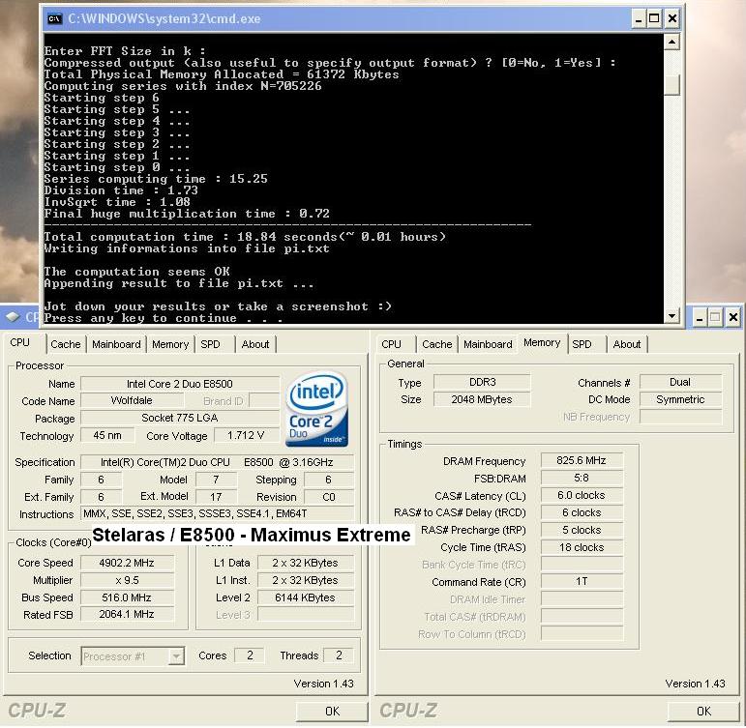Click the Core Voltage value 1.712 V

click(x=246, y=436)
